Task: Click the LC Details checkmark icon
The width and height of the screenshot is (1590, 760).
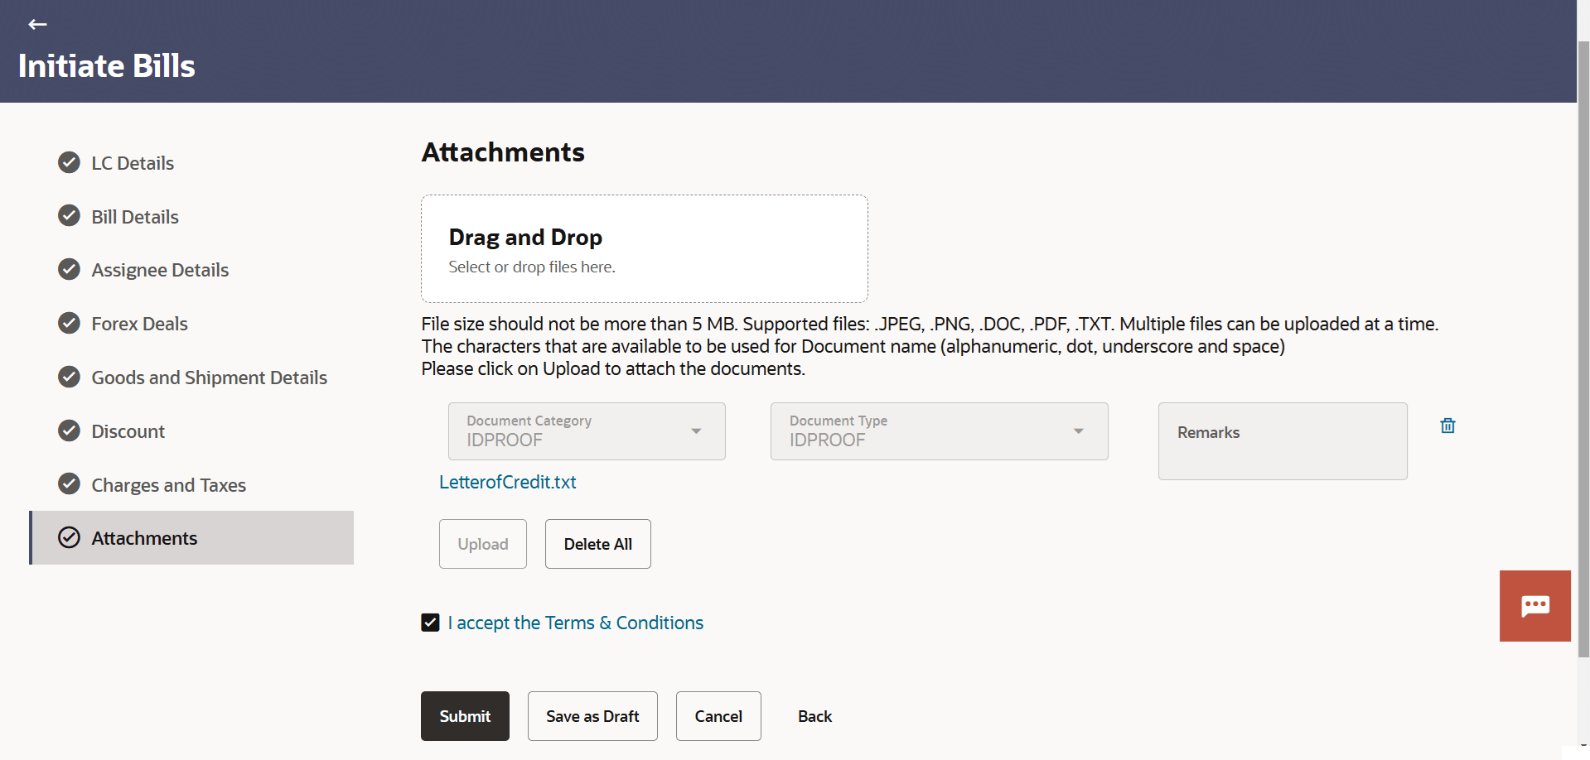Action: (x=70, y=162)
